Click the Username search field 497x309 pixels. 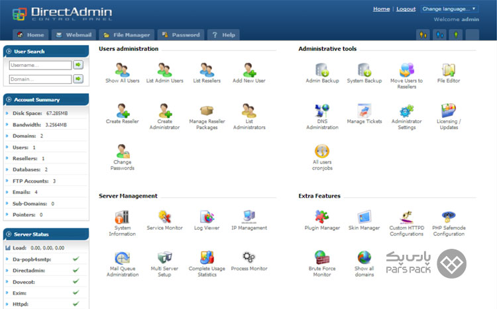click(40, 66)
